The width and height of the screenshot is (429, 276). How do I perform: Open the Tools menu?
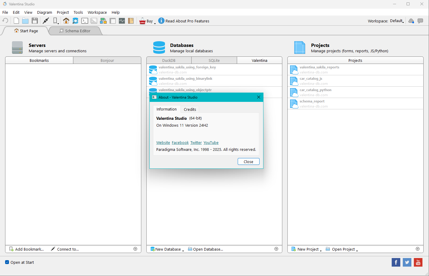tap(78, 12)
